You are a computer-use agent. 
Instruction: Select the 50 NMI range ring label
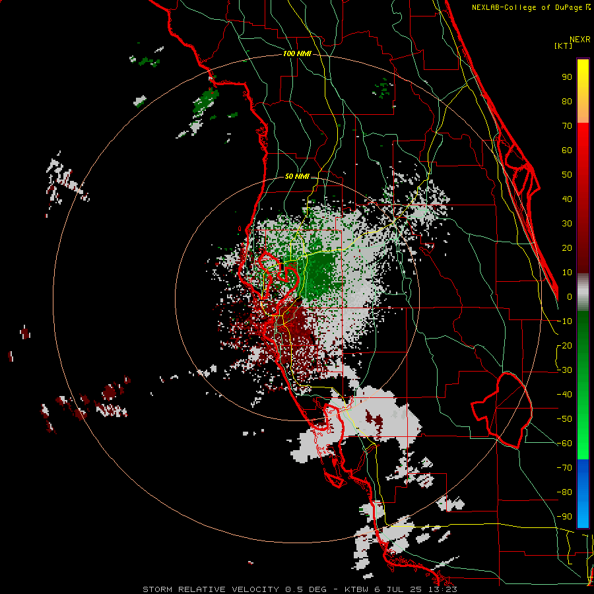click(x=297, y=176)
